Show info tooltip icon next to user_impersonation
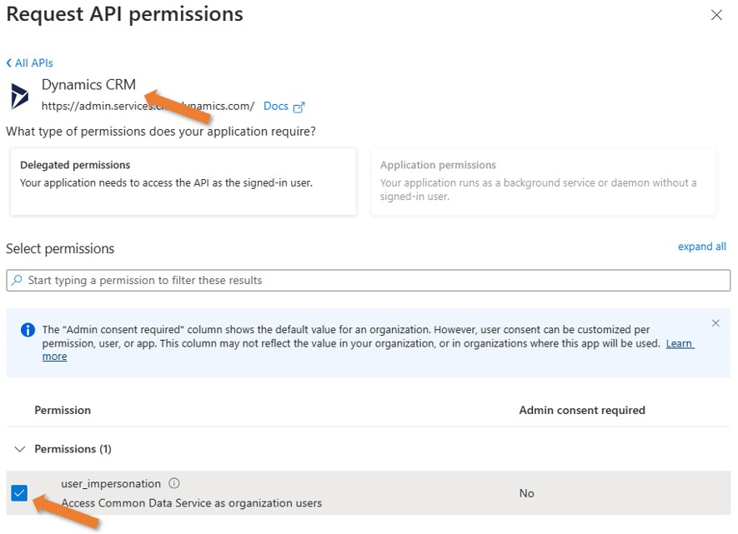 point(174,483)
